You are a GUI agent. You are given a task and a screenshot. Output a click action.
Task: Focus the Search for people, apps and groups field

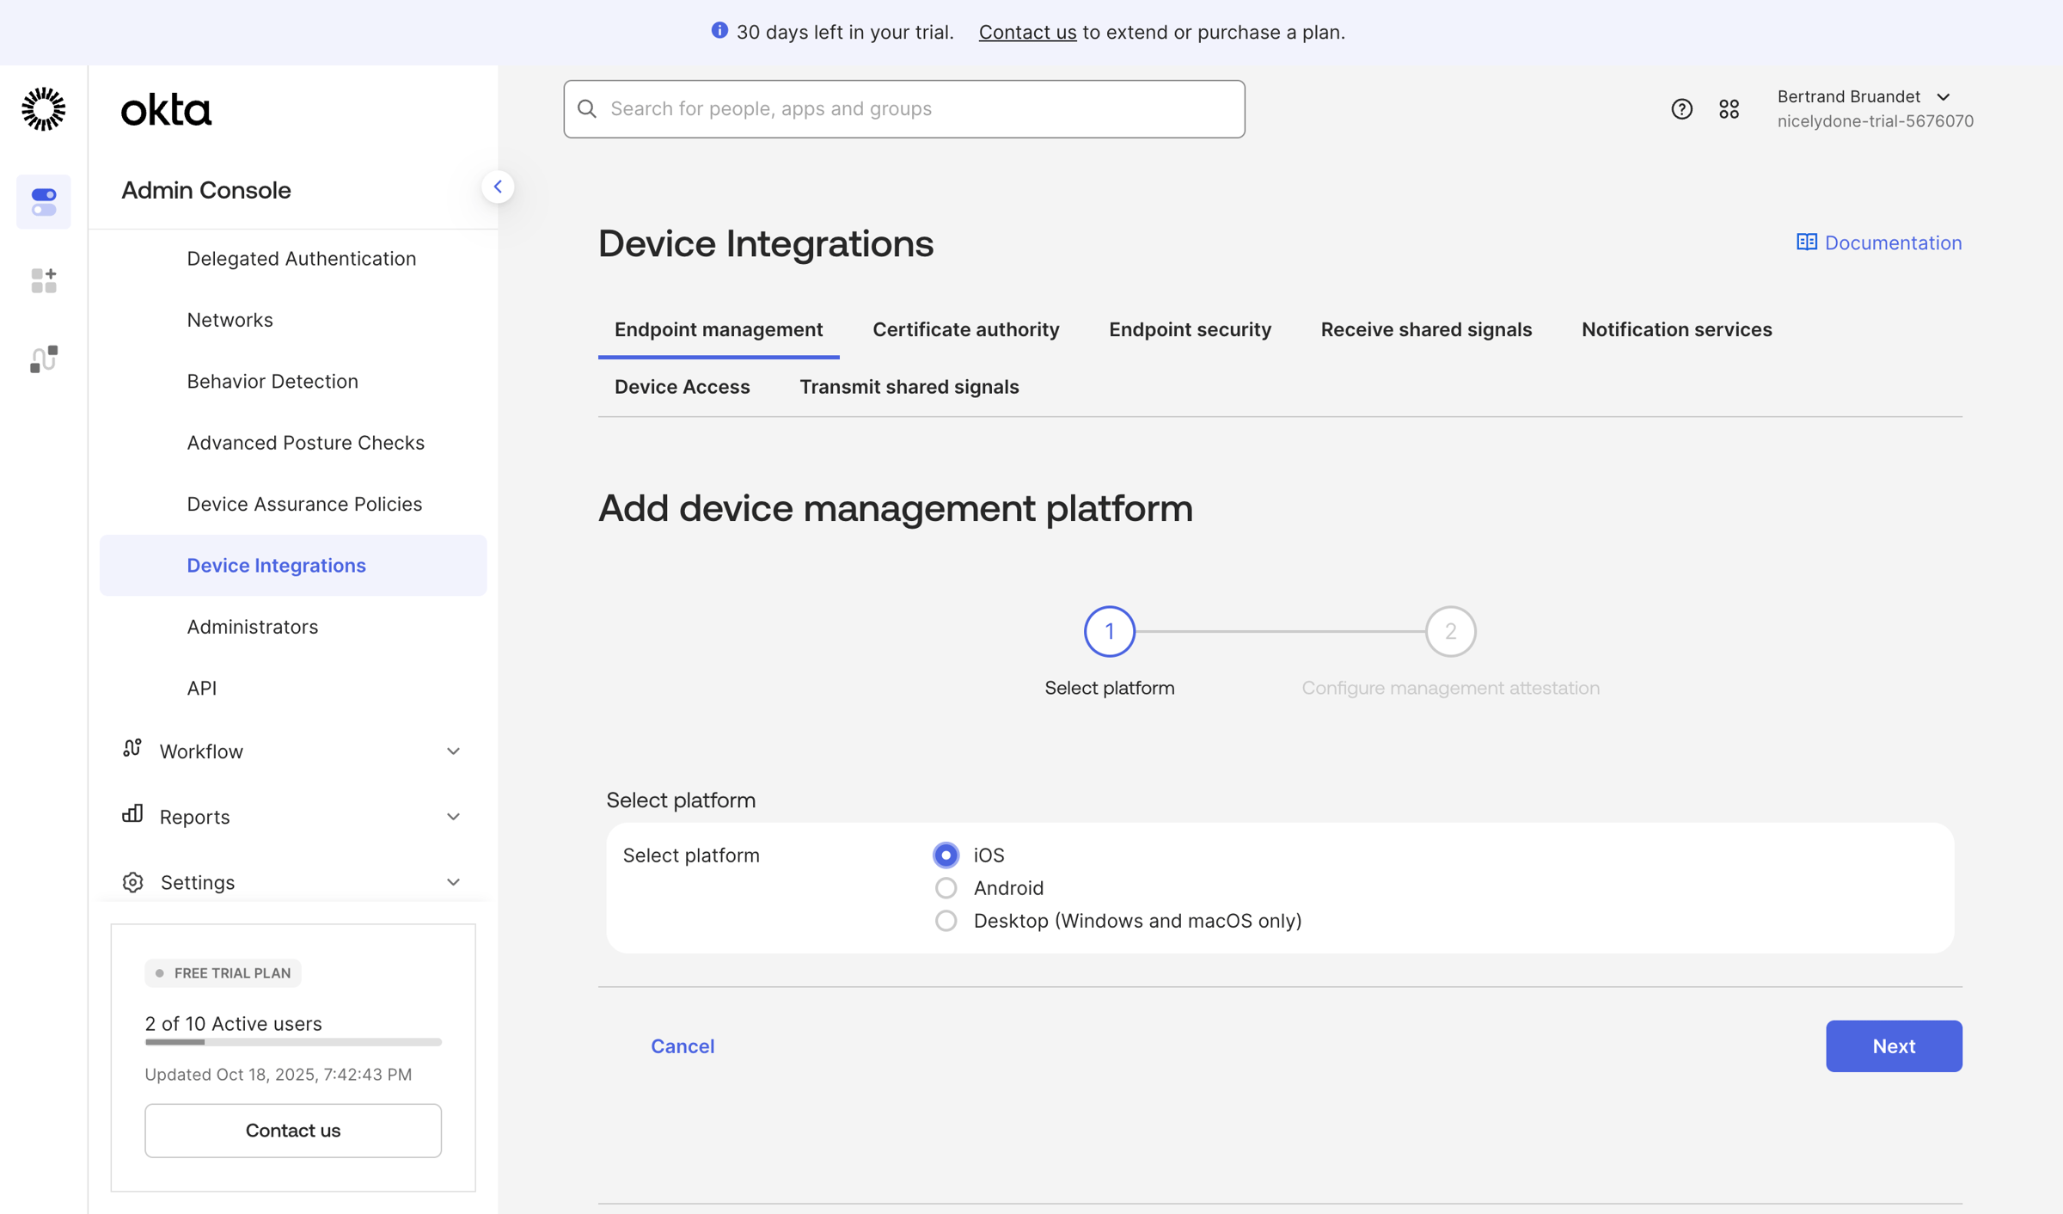tap(903, 109)
